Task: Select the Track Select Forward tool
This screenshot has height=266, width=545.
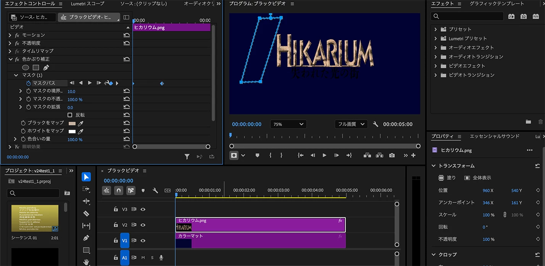Action: 86,189
